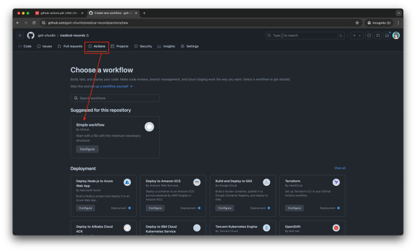Open the GitHub hamburger navigation menu
This screenshot has height=252, width=416.
19,35
